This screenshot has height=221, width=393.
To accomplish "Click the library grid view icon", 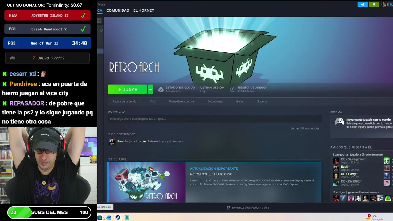I will tap(99, 21).
